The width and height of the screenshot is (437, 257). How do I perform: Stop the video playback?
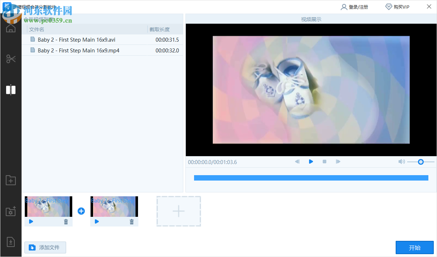point(325,162)
